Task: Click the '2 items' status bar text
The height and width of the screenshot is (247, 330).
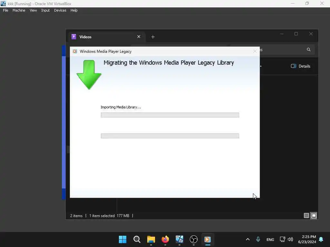Action: pyautogui.click(x=76, y=216)
